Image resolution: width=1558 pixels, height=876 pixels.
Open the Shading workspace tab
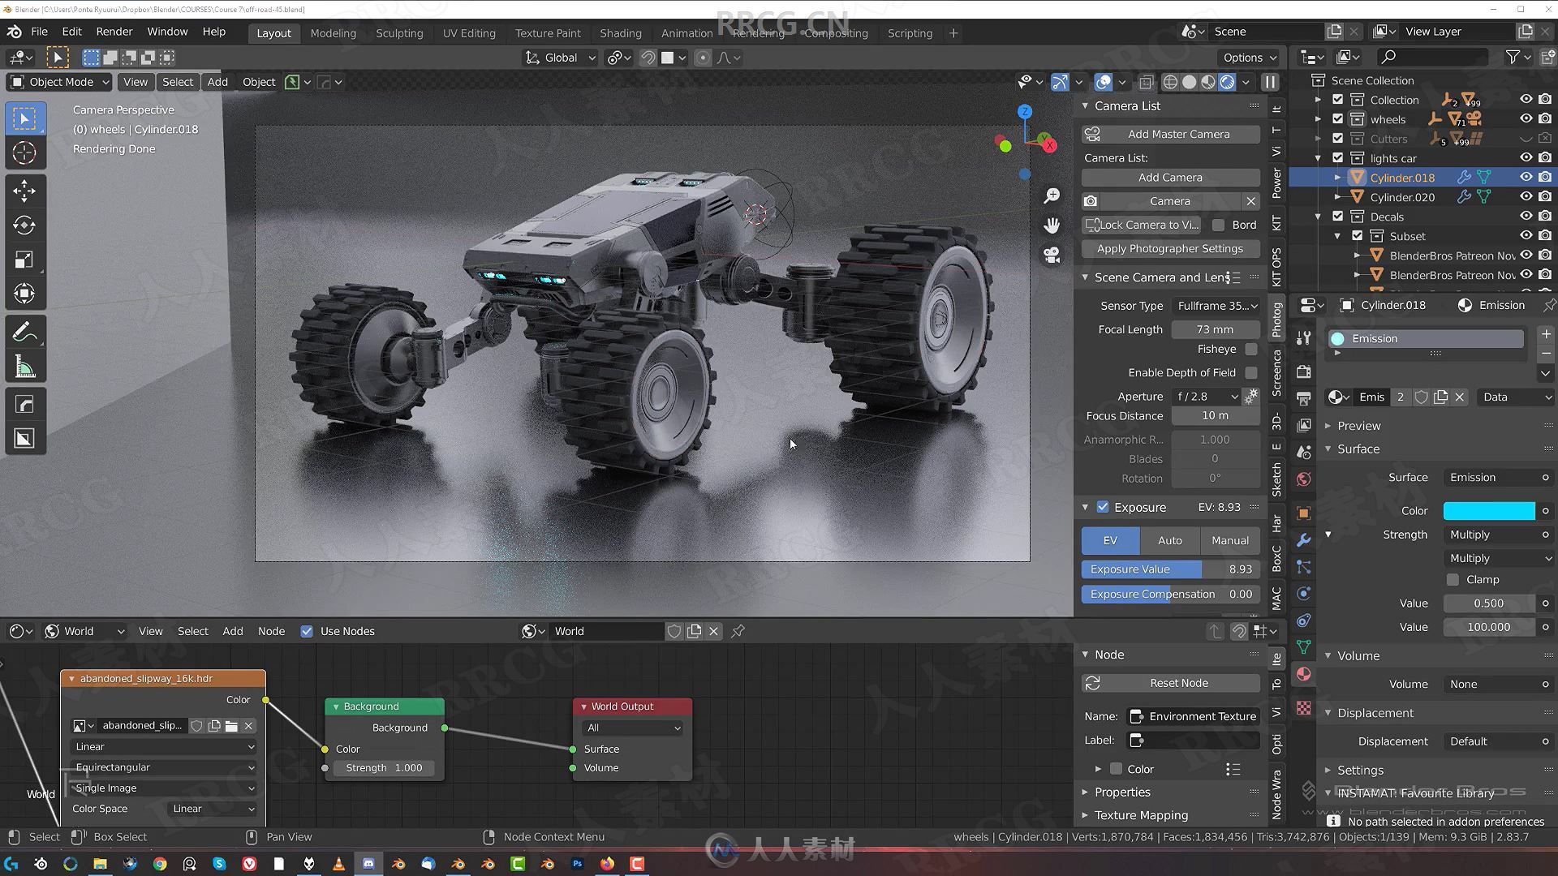point(621,32)
